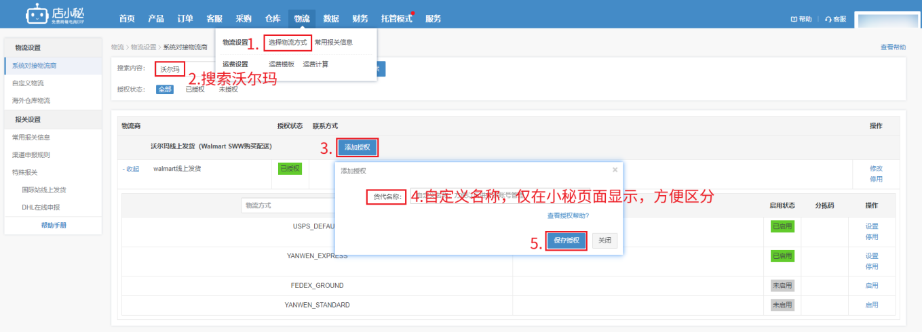
Task: Open the 托管模式 navigation tab
Action: click(x=397, y=19)
